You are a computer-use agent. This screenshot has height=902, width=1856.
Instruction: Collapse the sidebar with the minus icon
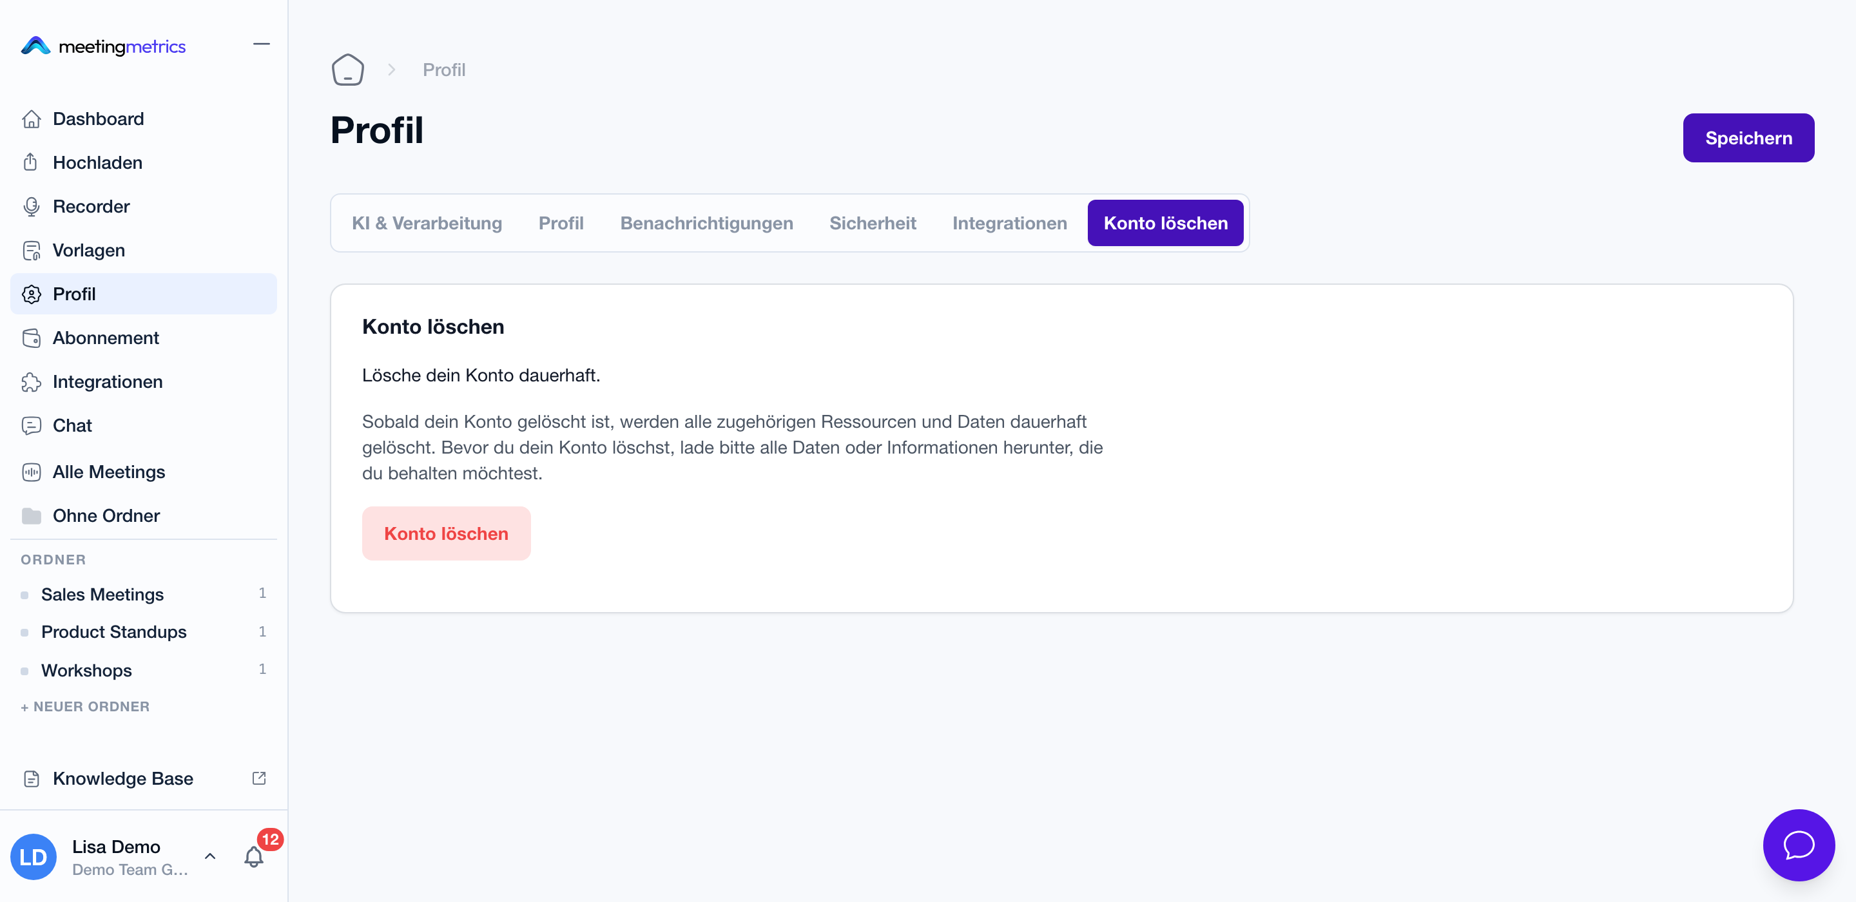[x=262, y=44]
